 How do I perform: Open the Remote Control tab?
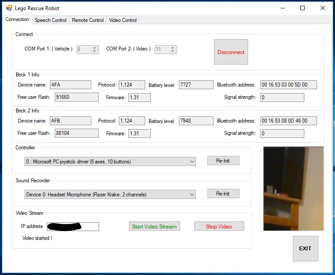tap(88, 20)
